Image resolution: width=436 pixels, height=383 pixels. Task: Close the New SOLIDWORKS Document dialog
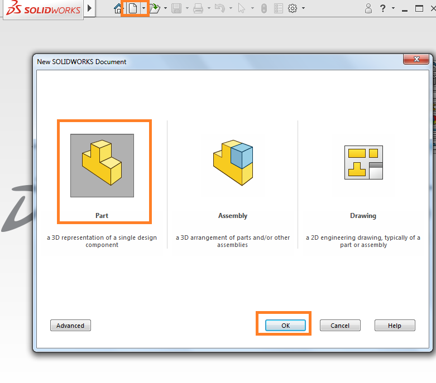point(416,60)
